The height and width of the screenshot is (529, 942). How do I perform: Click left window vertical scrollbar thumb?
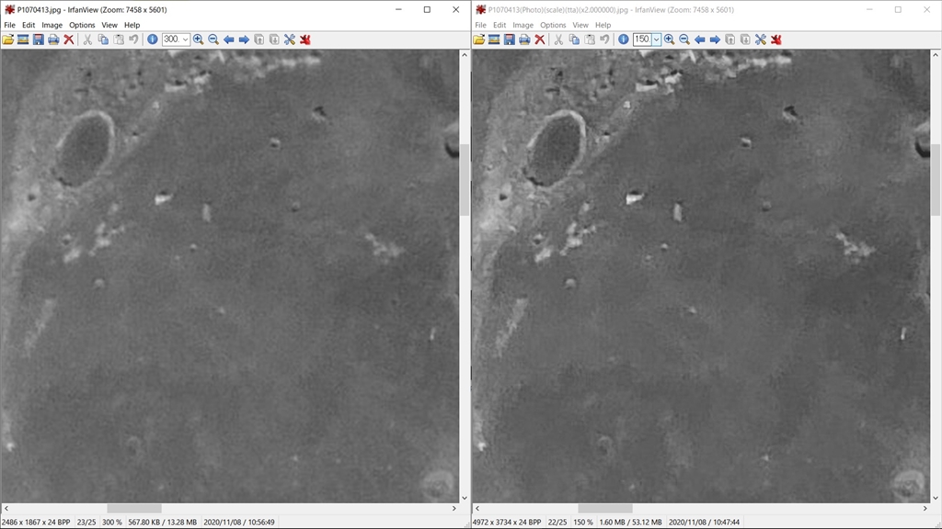pos(465,179)
